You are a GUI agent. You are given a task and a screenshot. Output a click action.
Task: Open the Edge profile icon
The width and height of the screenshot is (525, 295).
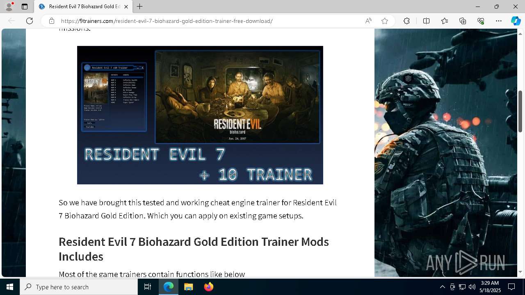9,7
